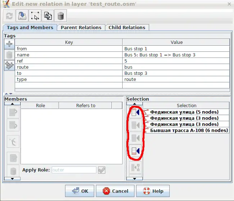Switch to the Parent Relations tab
Screen dimensions: 234x201
click(81, 27)
